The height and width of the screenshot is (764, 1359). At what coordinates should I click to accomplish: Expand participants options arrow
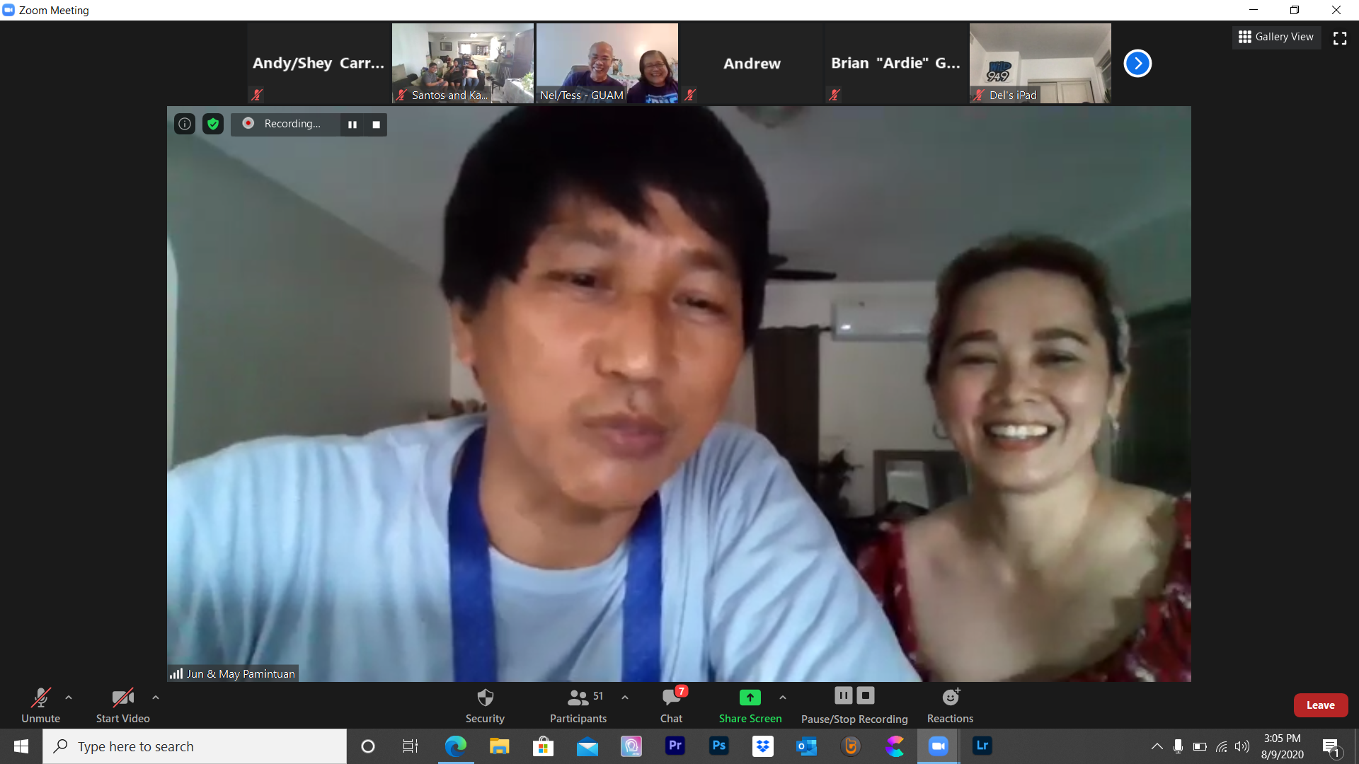click(625, 698)
